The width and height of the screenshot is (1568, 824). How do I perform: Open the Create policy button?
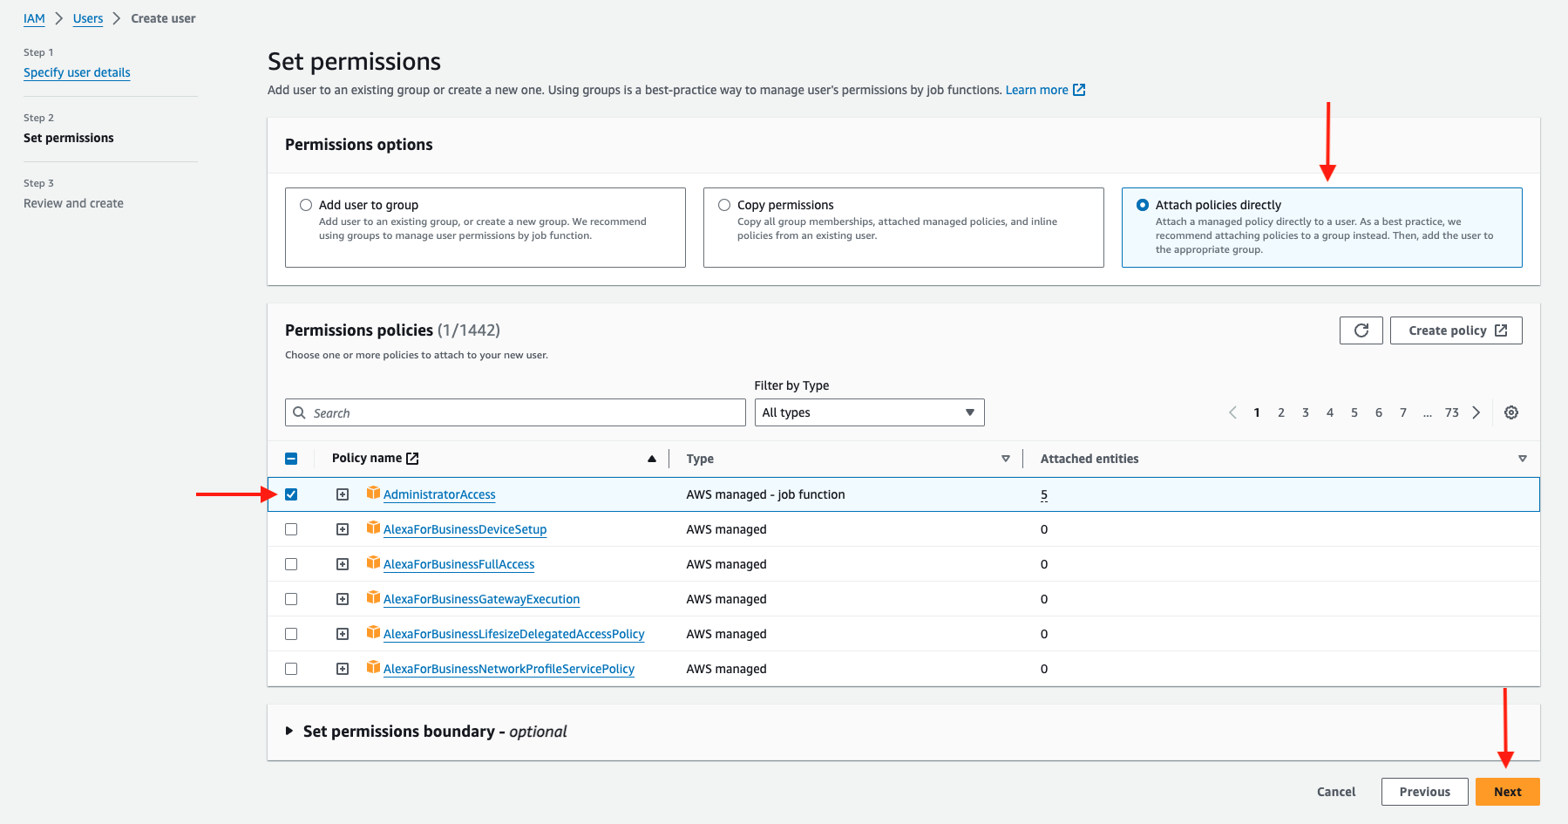pyautogui.click(x=1456, y=330)
